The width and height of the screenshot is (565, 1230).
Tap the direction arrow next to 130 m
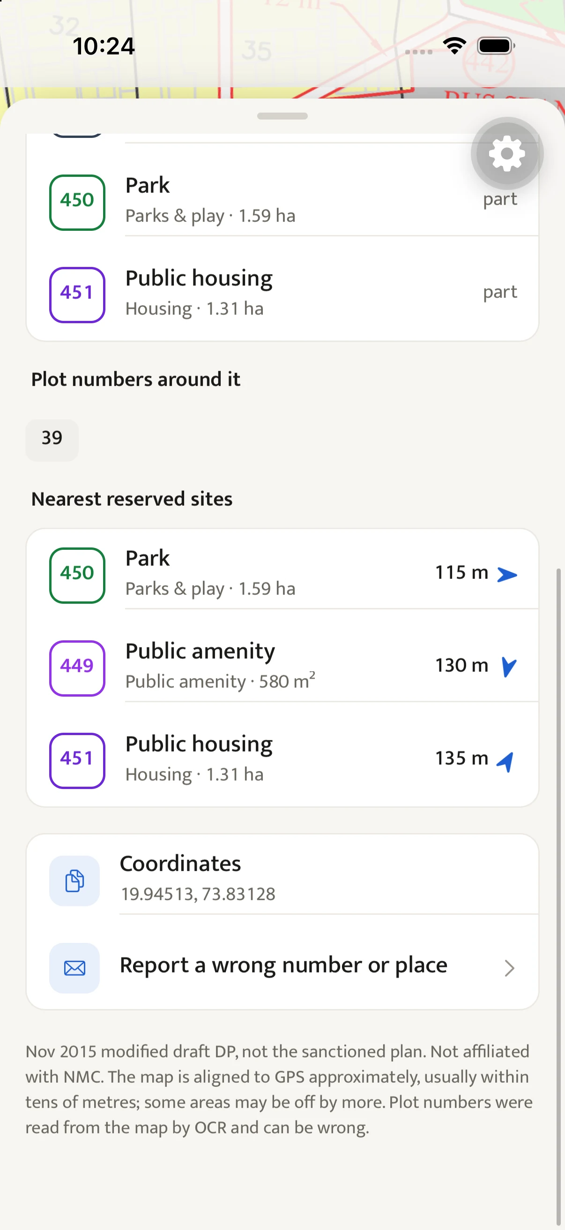(509, 667)
